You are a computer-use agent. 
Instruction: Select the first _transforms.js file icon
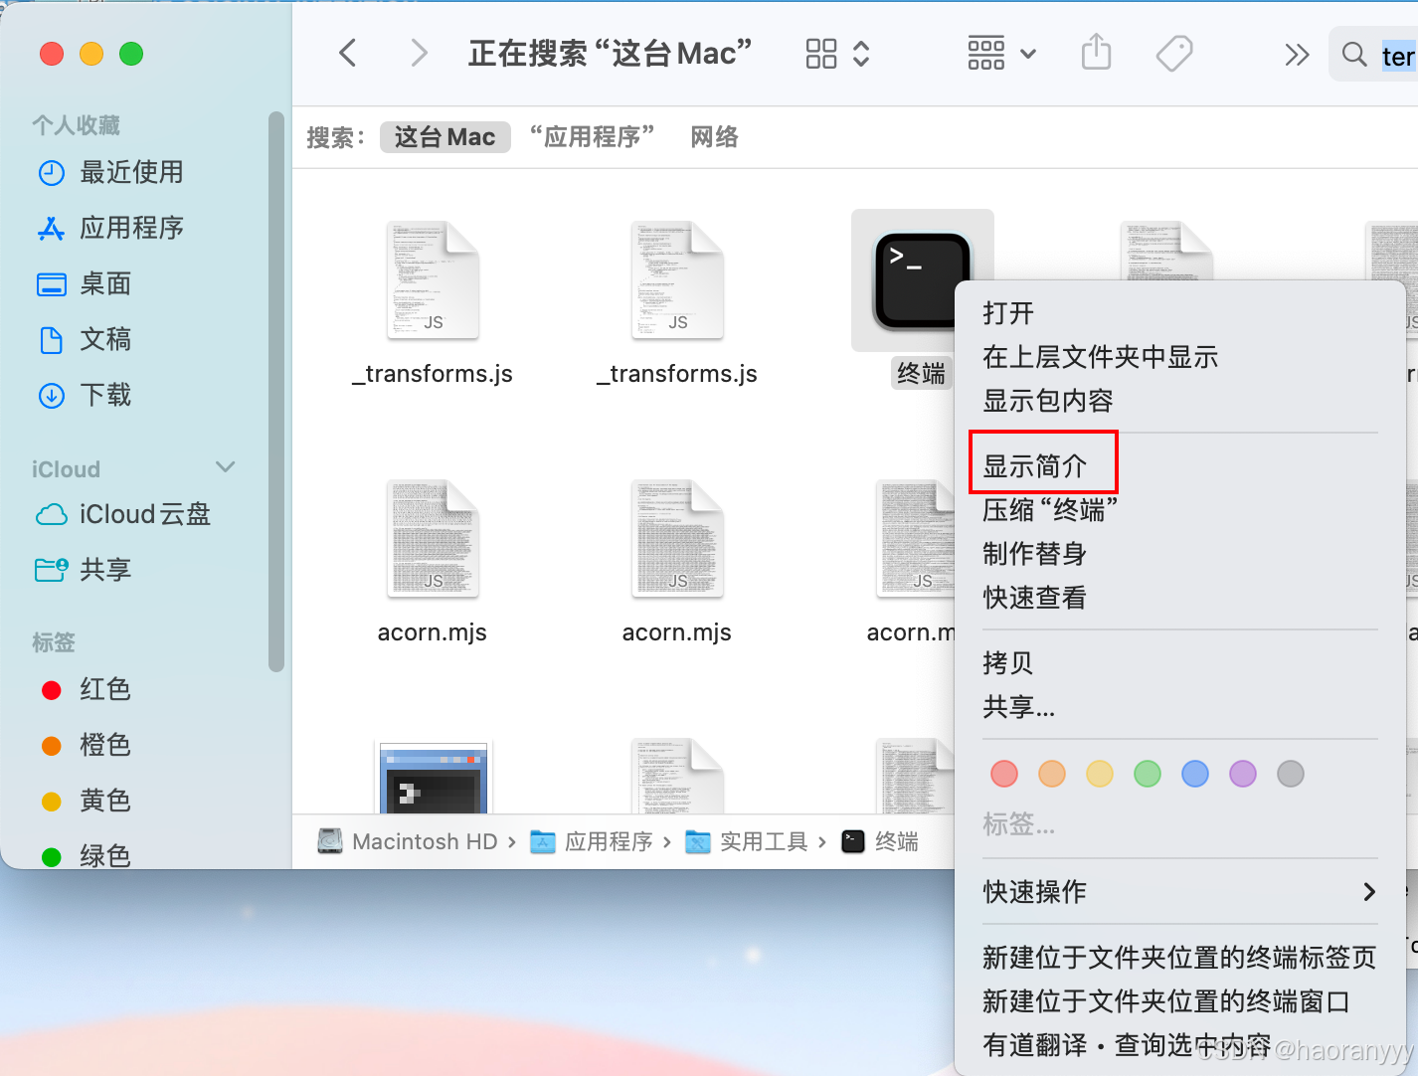click(x=433, y=280)
